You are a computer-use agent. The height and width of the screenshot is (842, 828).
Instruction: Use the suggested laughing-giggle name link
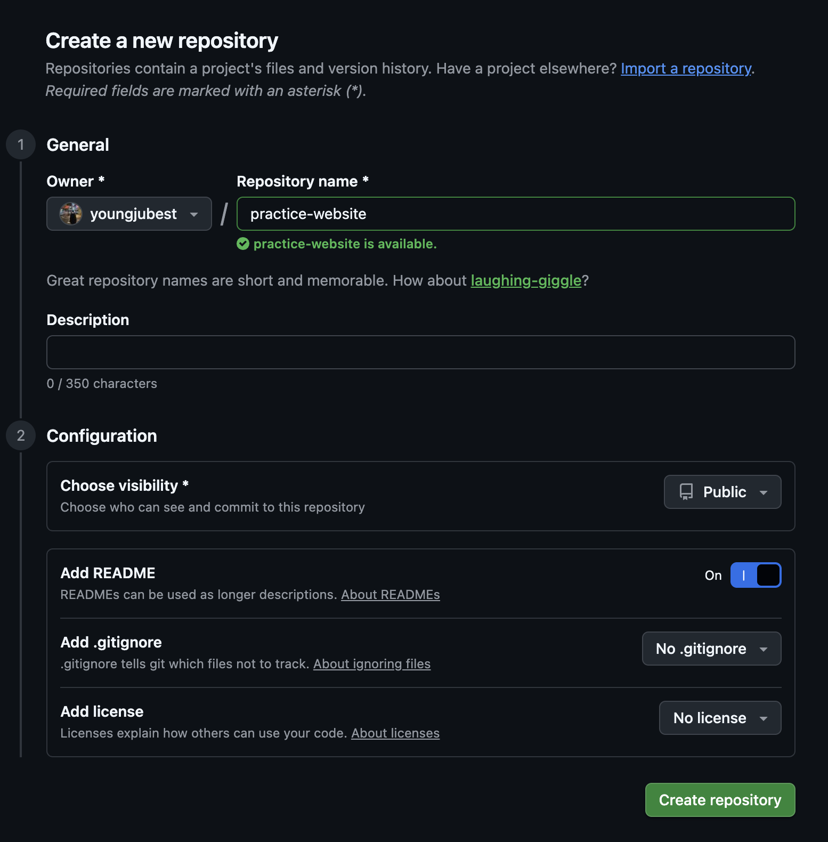[x=526, y=281]
